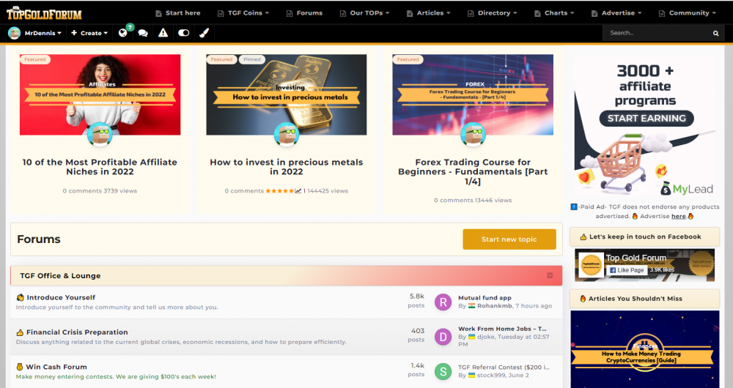The image size is (733, 388).
Task: Click the Start new topic button
Action: (x=509, y=239)
